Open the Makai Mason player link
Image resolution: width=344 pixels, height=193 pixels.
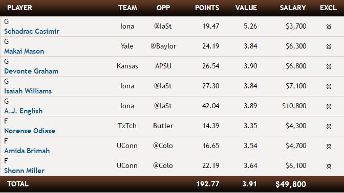(x=24, y=51)
